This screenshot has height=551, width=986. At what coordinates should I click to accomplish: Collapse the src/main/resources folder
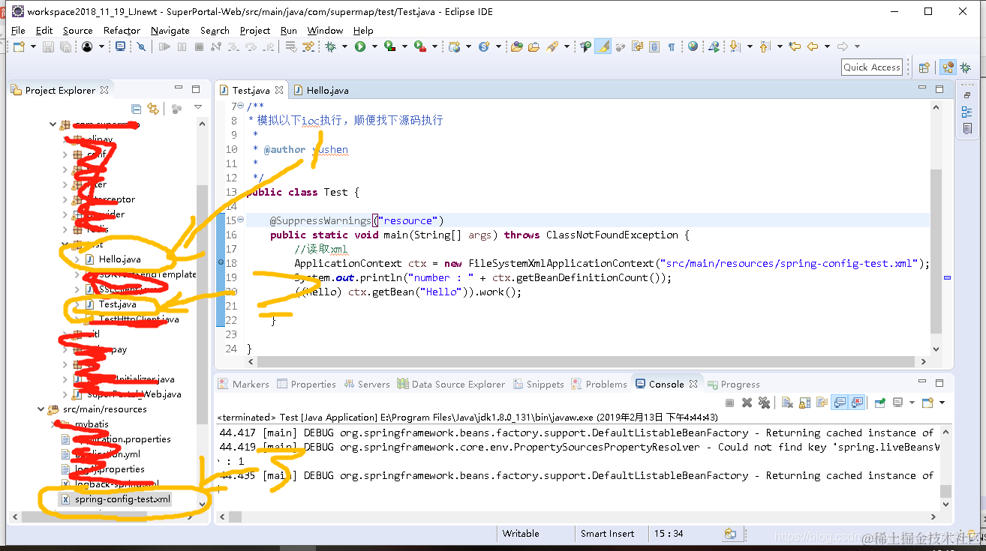(x=41, y=409)
